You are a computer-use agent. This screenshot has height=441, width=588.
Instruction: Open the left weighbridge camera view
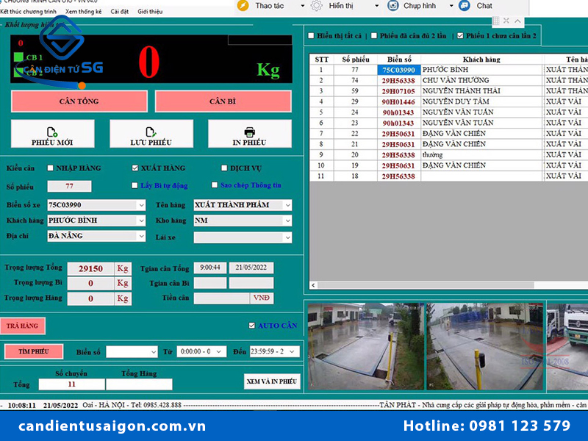365,346
